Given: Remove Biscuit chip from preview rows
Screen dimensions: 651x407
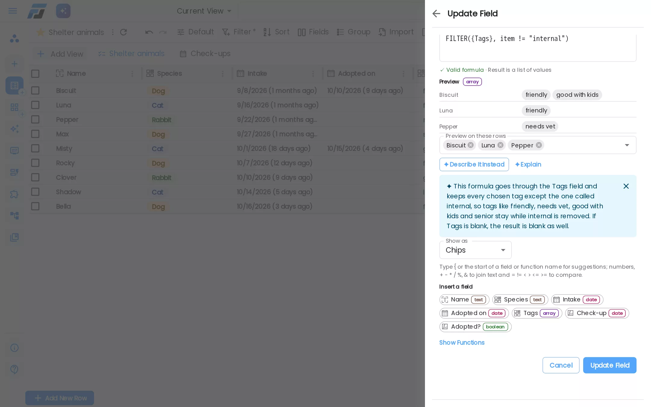Looking at the screenshot, I should click(x=470, y=145).
